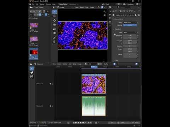Toggle the strip enable checkbox in sidebar
The width and height of the screenshot is (170, 127).
[139, 15]
